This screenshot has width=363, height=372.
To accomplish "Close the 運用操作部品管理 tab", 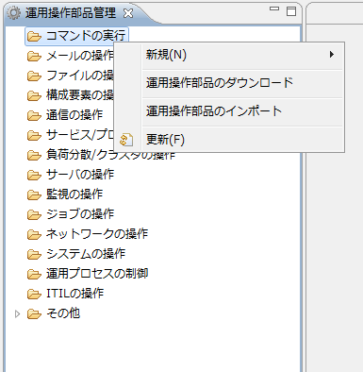I will click(x=128, y=13).
